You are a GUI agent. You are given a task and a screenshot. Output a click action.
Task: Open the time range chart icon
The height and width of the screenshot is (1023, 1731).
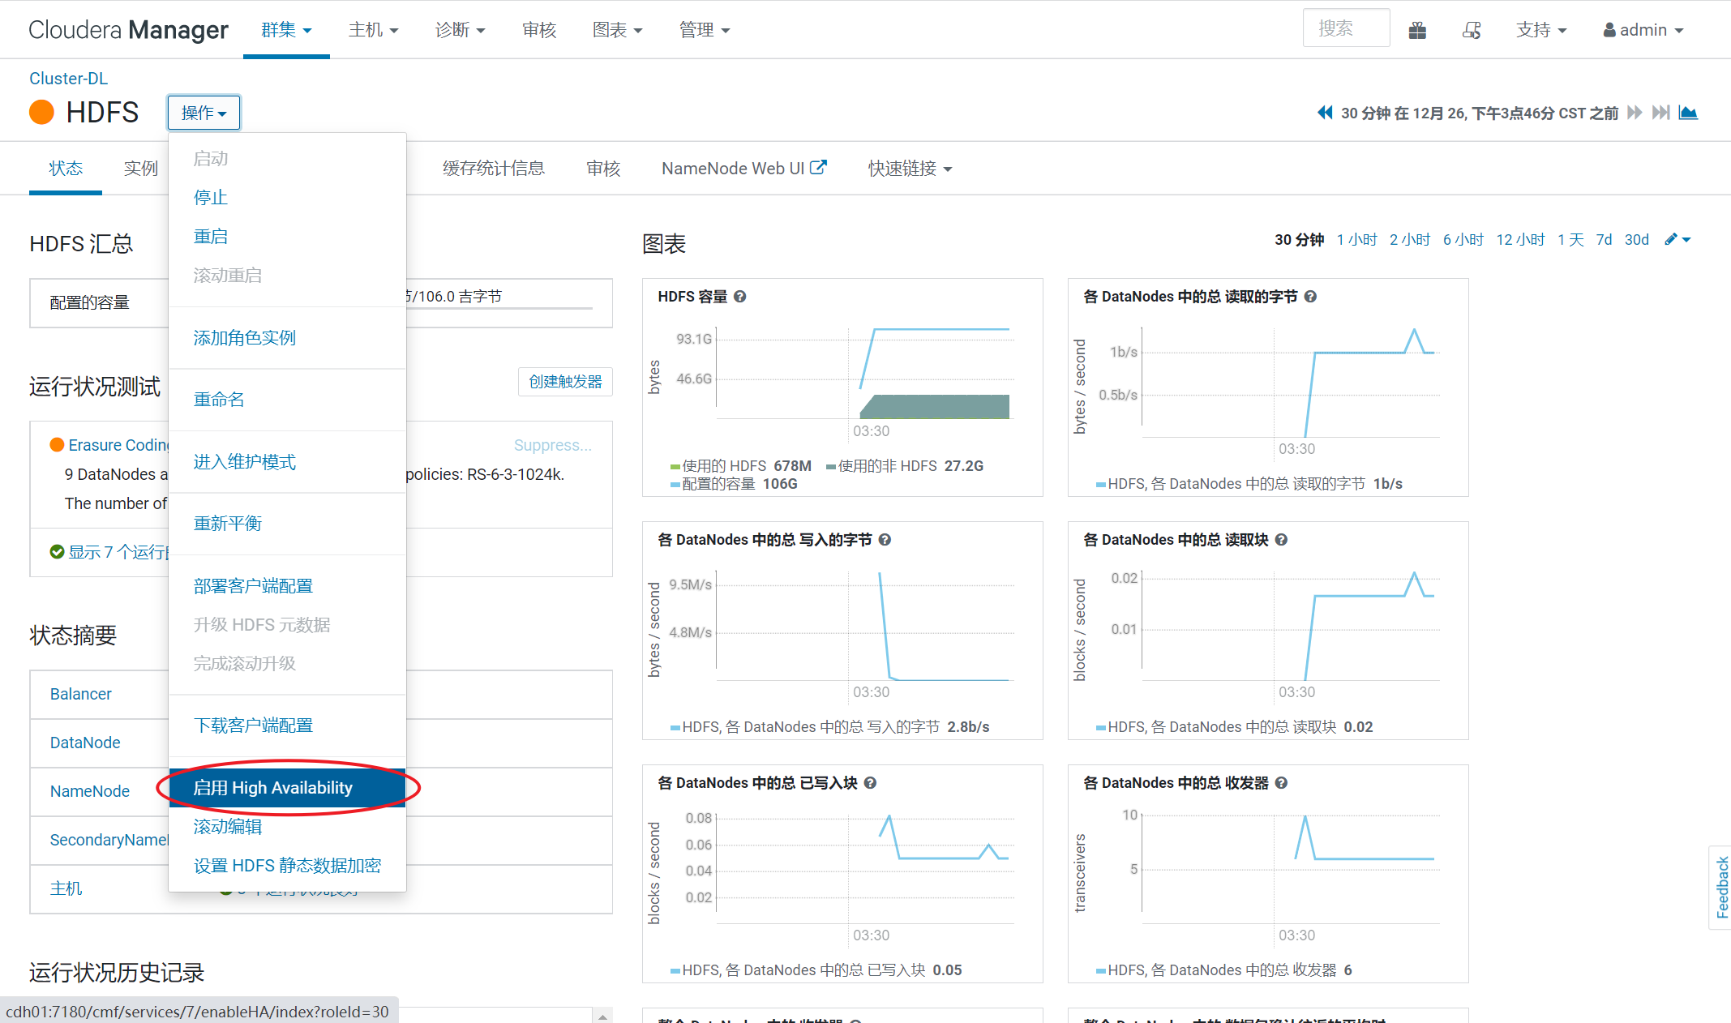pos(1689,113)
